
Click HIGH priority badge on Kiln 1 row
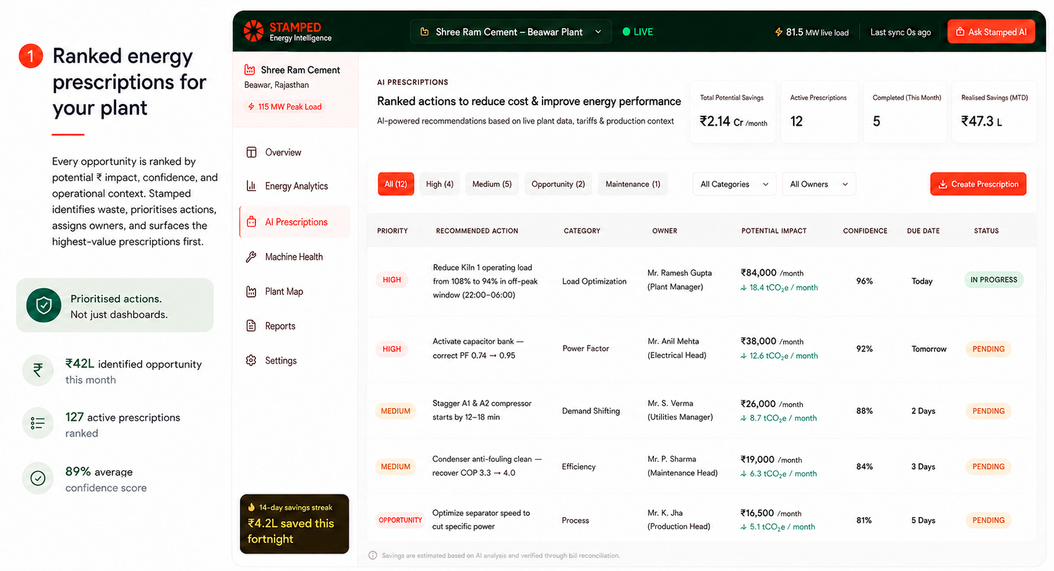coord(392,280)
